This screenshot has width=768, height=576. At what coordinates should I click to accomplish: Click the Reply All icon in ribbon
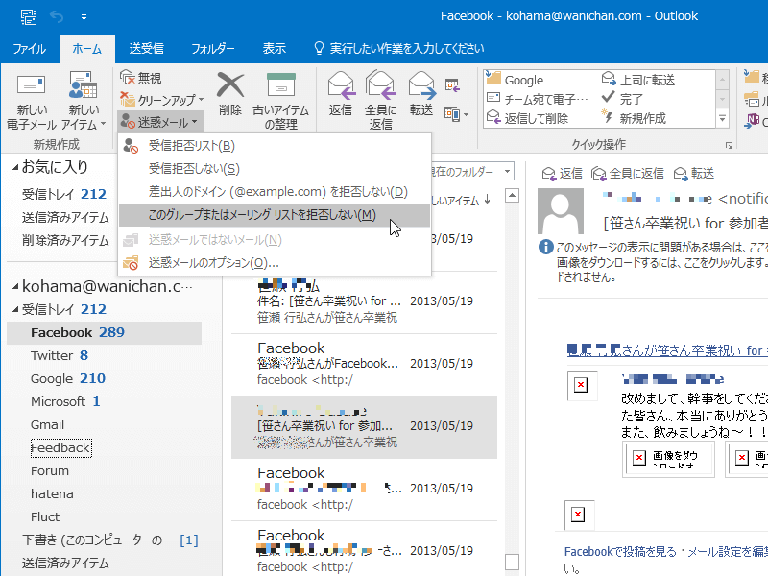pos(380,85)
